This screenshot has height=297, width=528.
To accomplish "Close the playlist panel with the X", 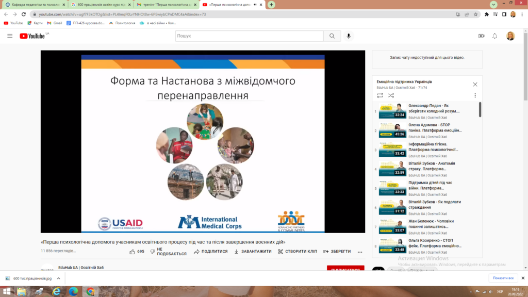I will [x=475, y=85].
